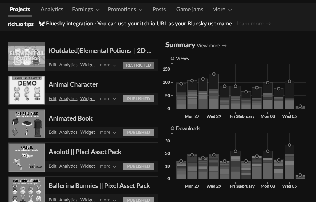Click the Views legend marker
This screenshot has height=202, width=316.
click(172, 58)
